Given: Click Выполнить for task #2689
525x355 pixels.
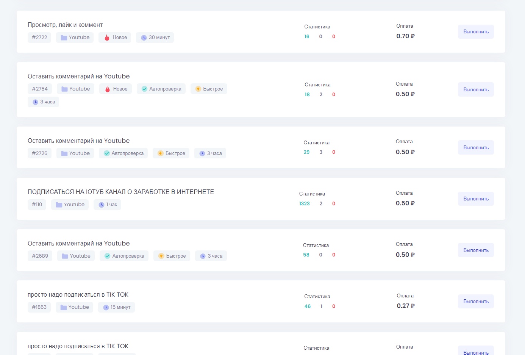Looking at the screenshot, I should coord(476,250).
